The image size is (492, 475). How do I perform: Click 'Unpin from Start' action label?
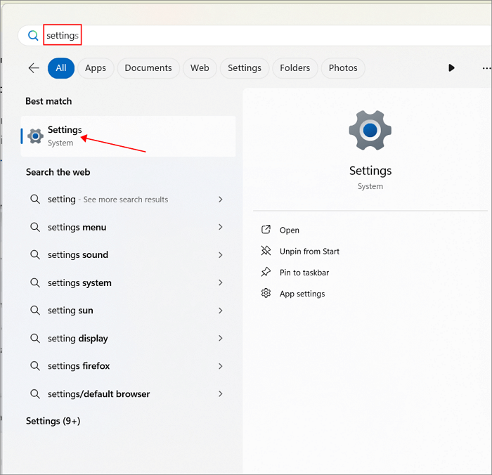[309, 251]
